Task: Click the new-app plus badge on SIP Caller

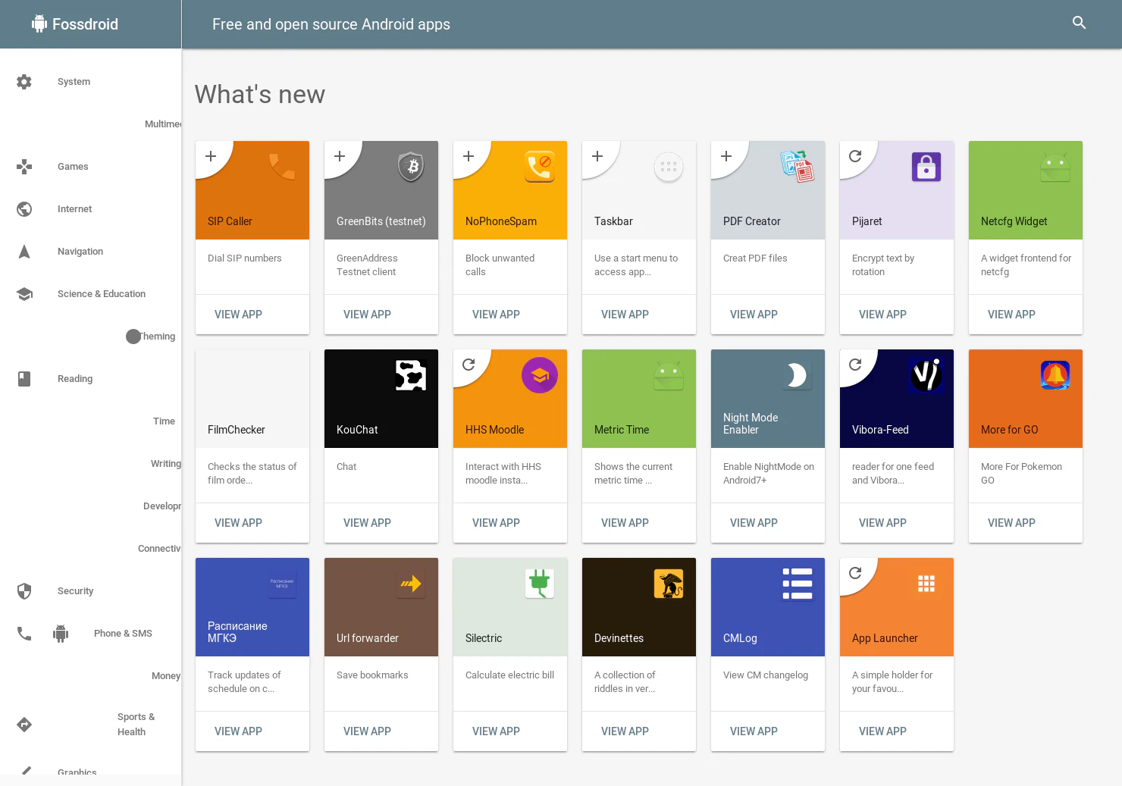Action: pos(211,156)
